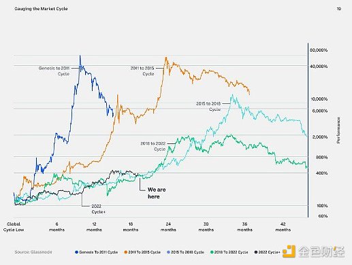The image size is (352, 265).
Task: Click the "Global Cycle Low" x-axis label
Action: coord(14,227)
